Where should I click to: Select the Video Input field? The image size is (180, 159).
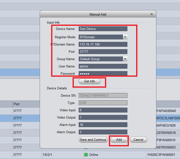pos(103,110)
